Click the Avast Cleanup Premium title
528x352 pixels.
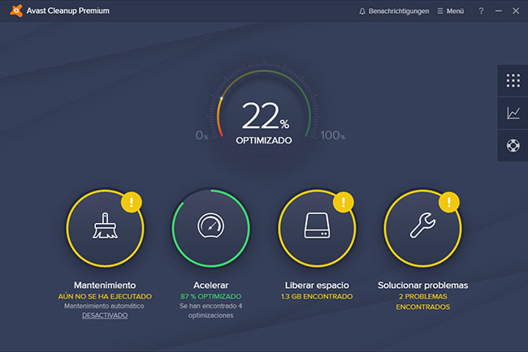click(68, 11)
